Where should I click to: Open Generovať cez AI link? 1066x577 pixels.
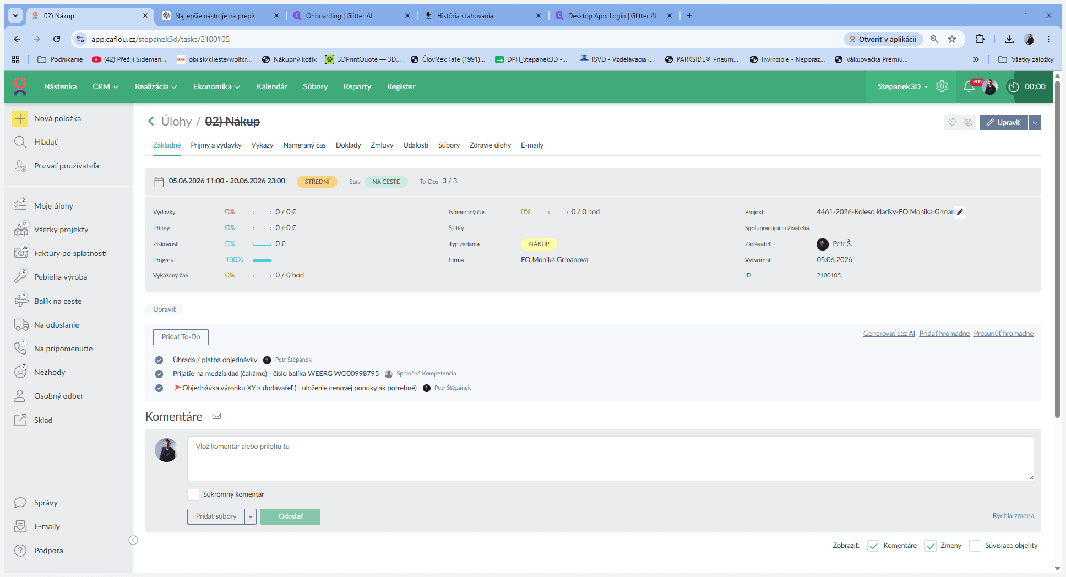pyautogui.click(x=889, y=334)
